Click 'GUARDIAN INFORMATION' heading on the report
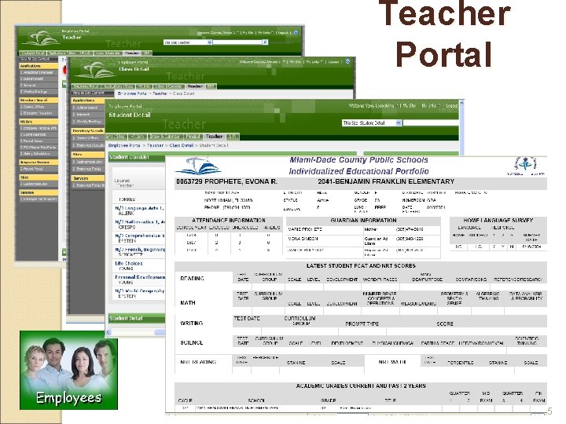Image resolution: width=566 pixels, height=424 pixels. point(363,221)
